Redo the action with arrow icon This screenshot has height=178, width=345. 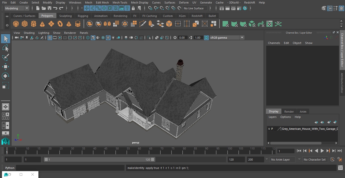click(x=61, y=8)
